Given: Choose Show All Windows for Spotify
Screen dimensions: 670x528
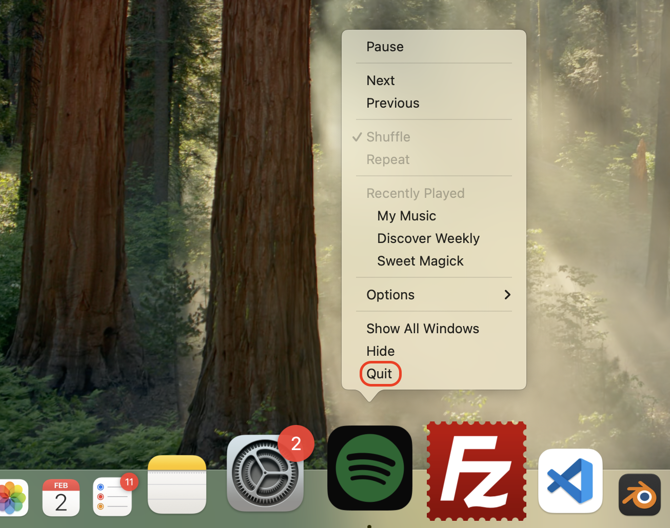Looking at the screenshot, I should (x=422, y=329).
